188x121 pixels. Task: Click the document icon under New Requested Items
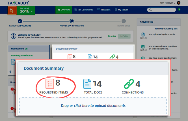(x=13, y=62)
